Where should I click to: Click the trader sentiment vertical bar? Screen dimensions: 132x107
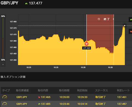coord(3,38)
